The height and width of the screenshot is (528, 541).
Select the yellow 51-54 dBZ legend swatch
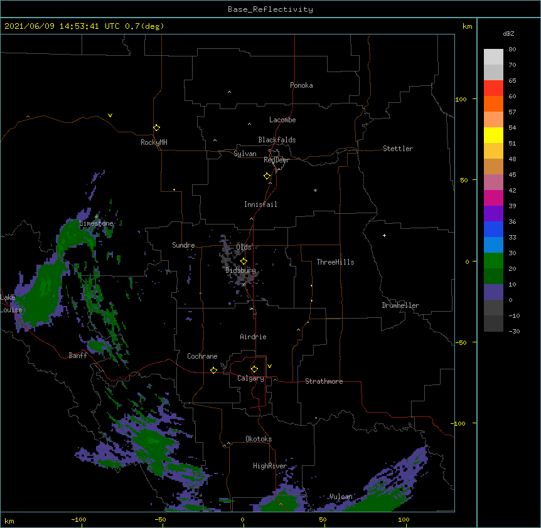493,135
